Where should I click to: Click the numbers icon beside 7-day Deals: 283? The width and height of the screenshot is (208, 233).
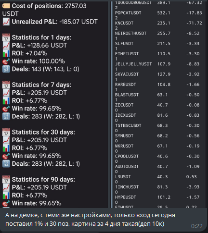[6, 116]
